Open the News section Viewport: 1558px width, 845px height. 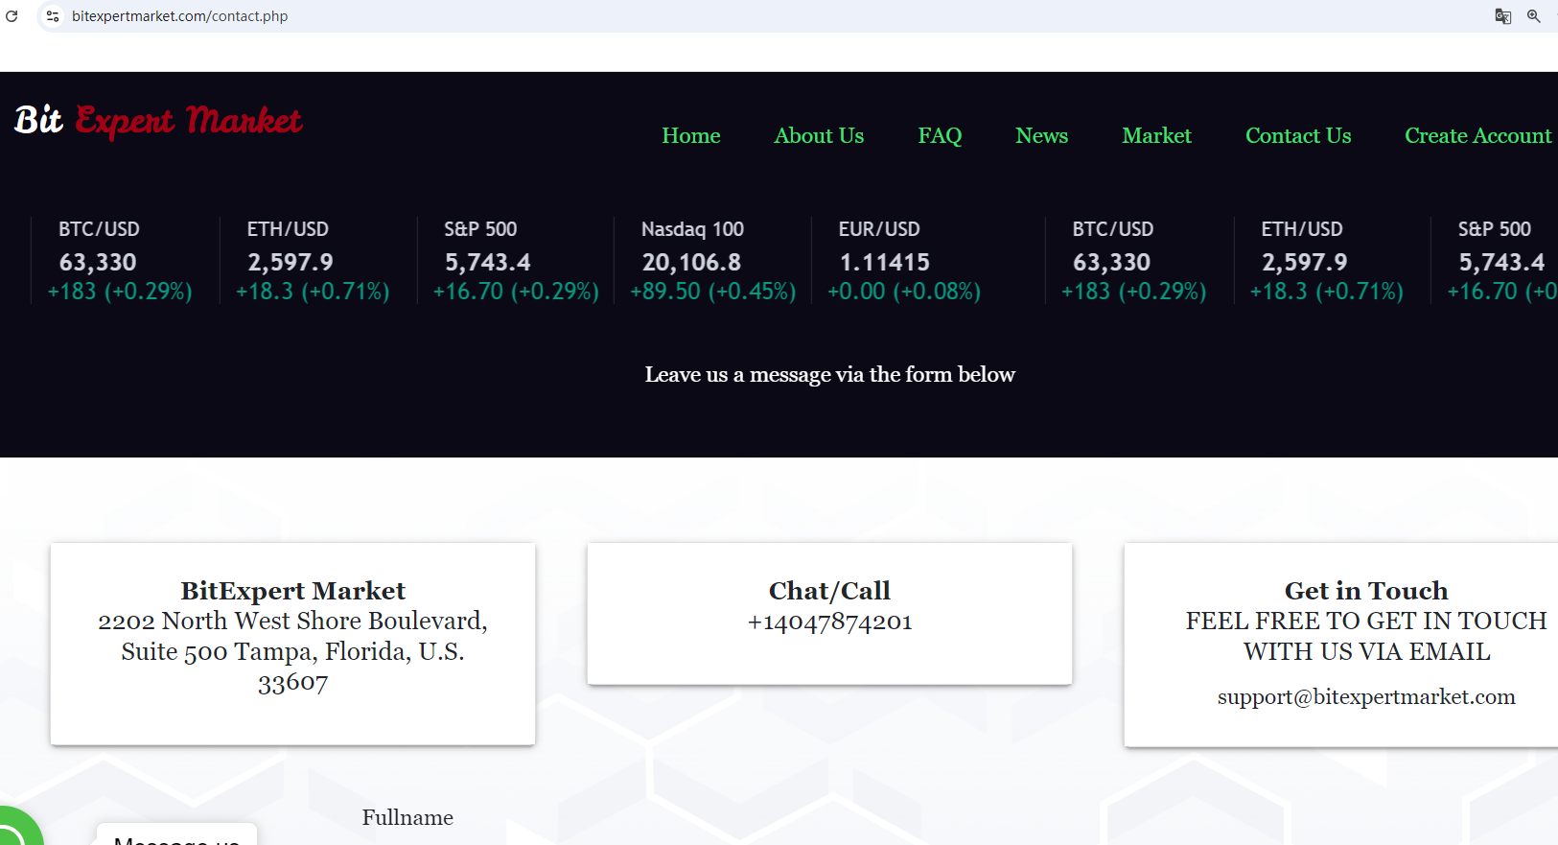pyautogui.click(x=1041, y=136)
